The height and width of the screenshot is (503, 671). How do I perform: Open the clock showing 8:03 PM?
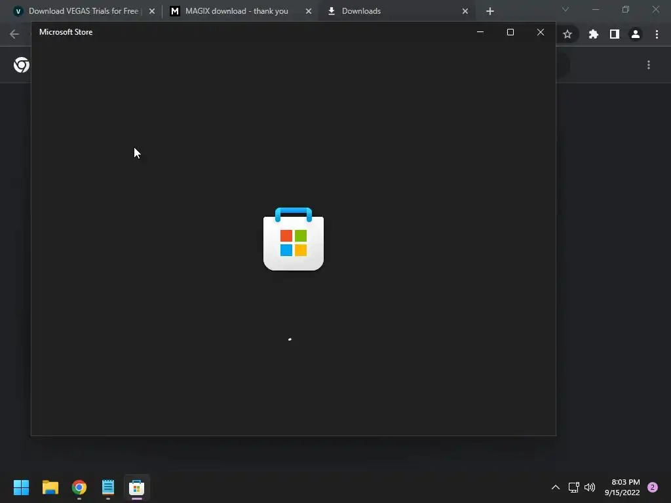623,487
